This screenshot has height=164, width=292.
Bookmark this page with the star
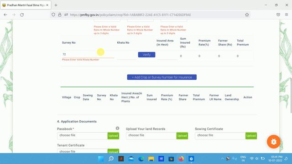click(x=247, y=15)
